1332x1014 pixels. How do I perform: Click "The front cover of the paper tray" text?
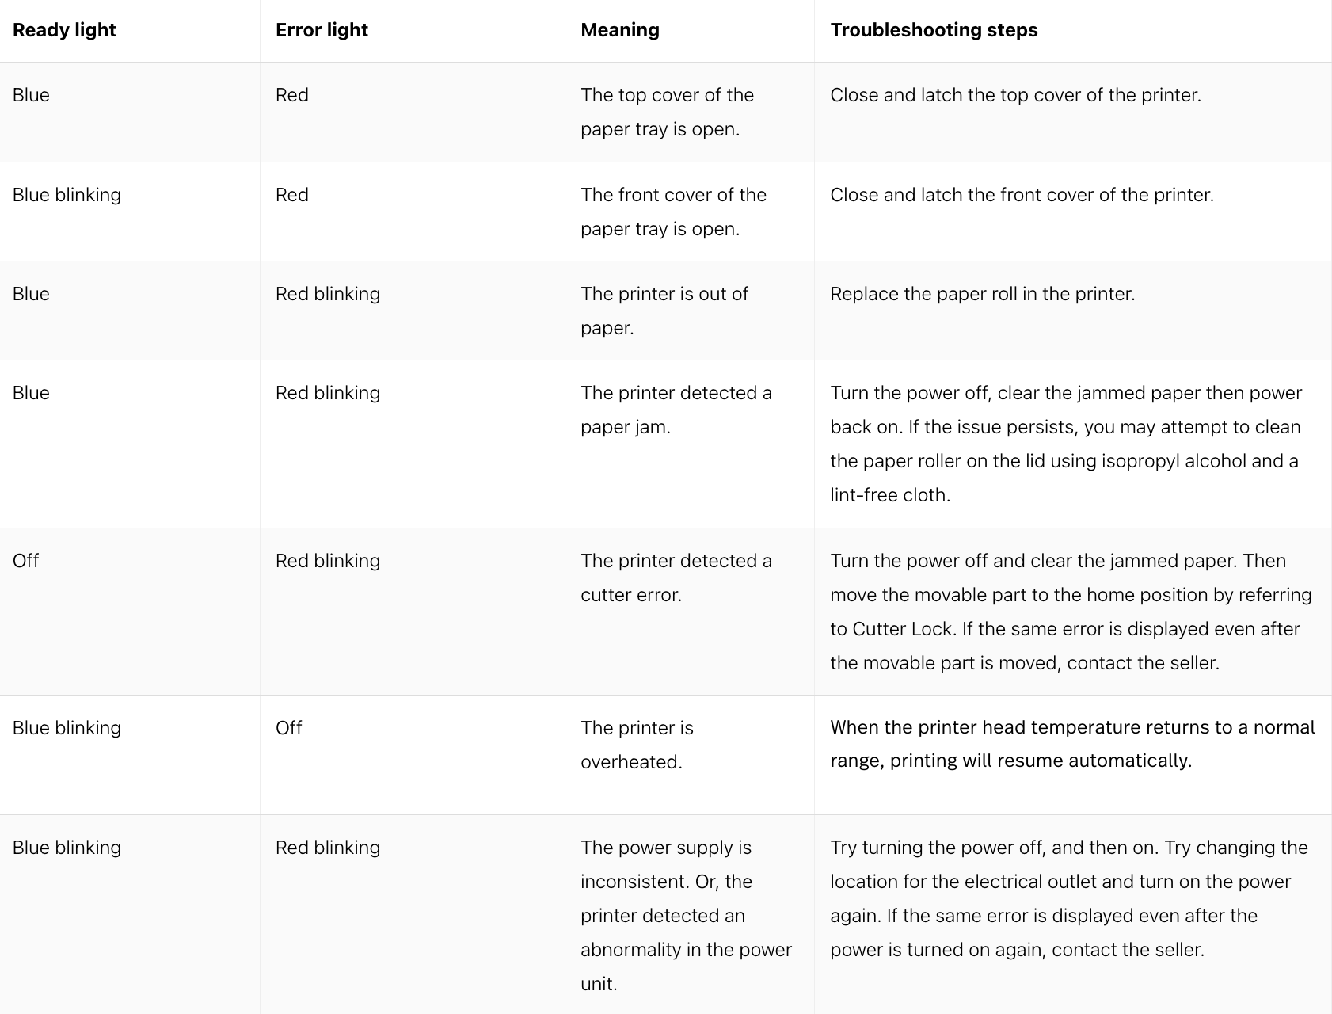point(673,212)
